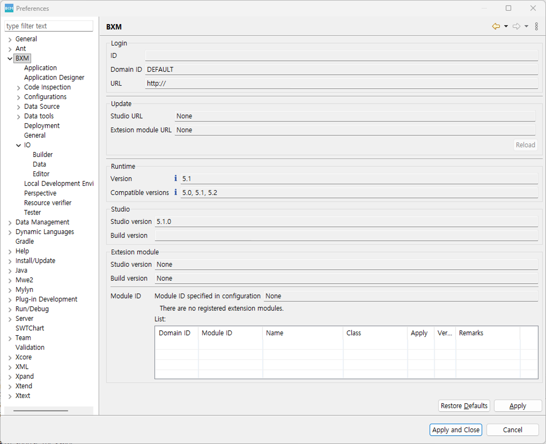
Task: Click the Cancel button
Action: tap(512, 430)
